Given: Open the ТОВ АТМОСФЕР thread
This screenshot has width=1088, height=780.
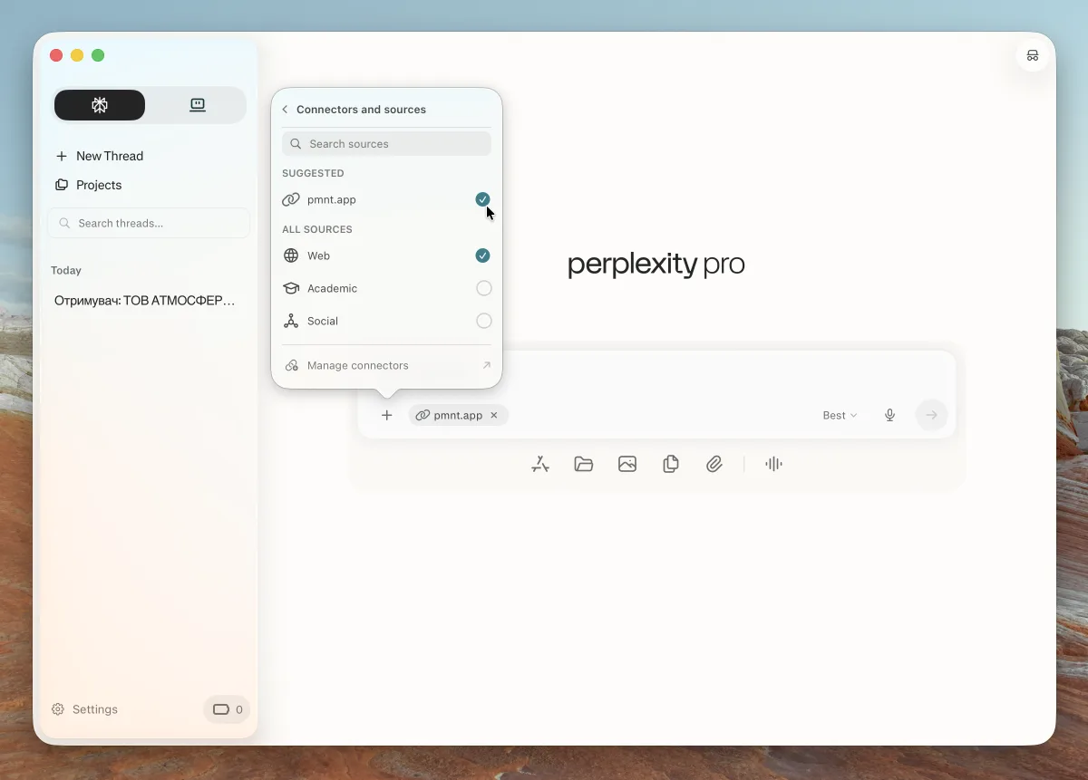Looking at the screenshot, I should [145, 301].
